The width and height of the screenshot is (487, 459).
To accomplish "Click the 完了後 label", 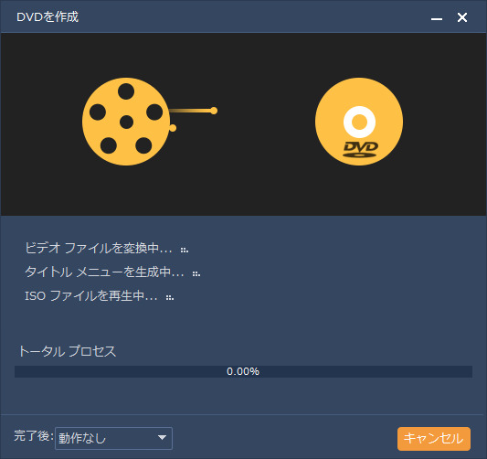I will tap(34, 436).
